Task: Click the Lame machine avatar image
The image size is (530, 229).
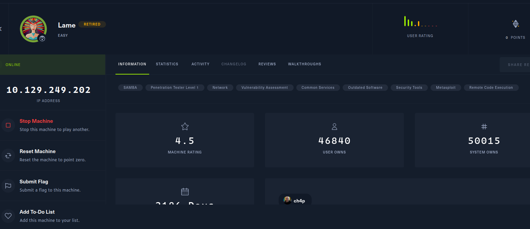Action: 33,29
